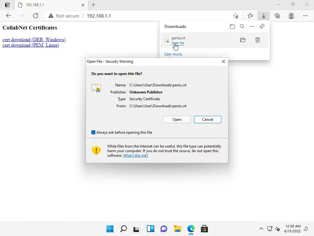
Task: Open Task View on taskbar
Action: [x=136, y=229]
